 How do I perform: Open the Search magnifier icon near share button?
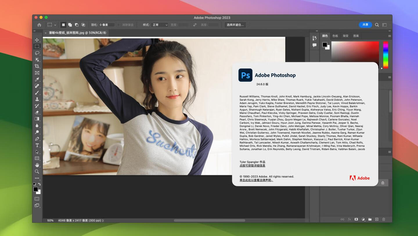click(377, 25)
